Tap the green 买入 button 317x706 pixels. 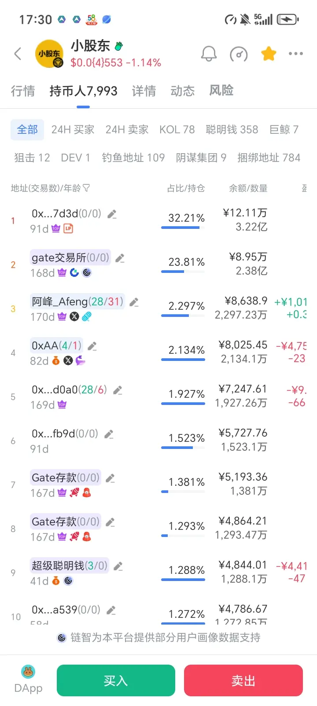click(x=116, y=680)
